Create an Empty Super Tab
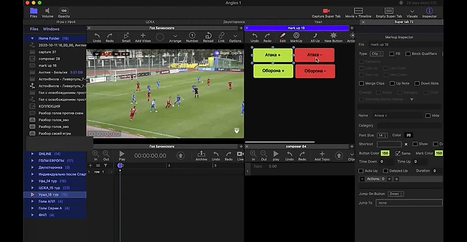Viewport: 467px width, 242px height. click(389, 13)
